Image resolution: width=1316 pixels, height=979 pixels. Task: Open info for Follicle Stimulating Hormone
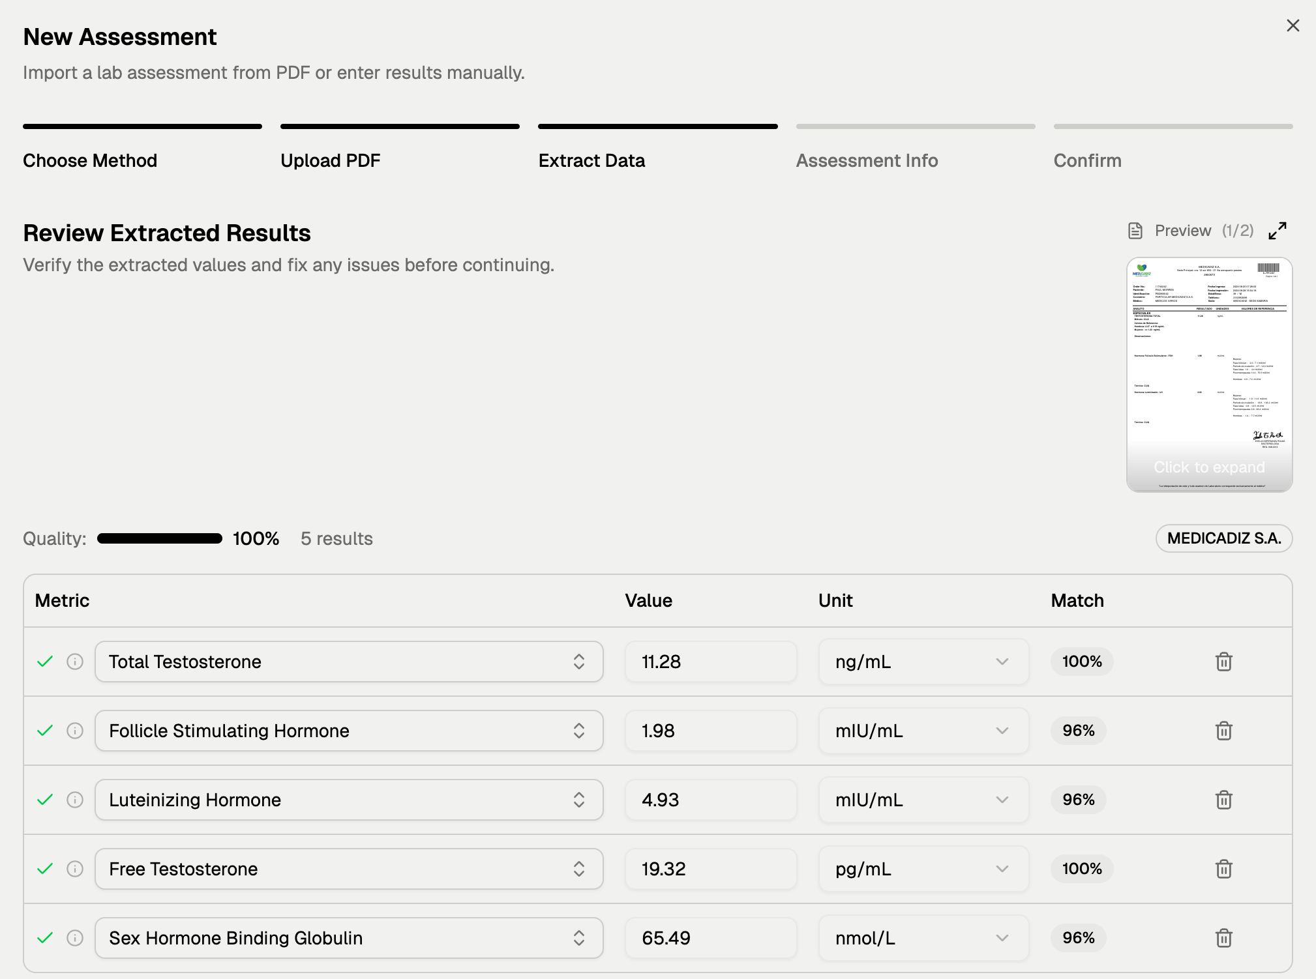[74, 731]
